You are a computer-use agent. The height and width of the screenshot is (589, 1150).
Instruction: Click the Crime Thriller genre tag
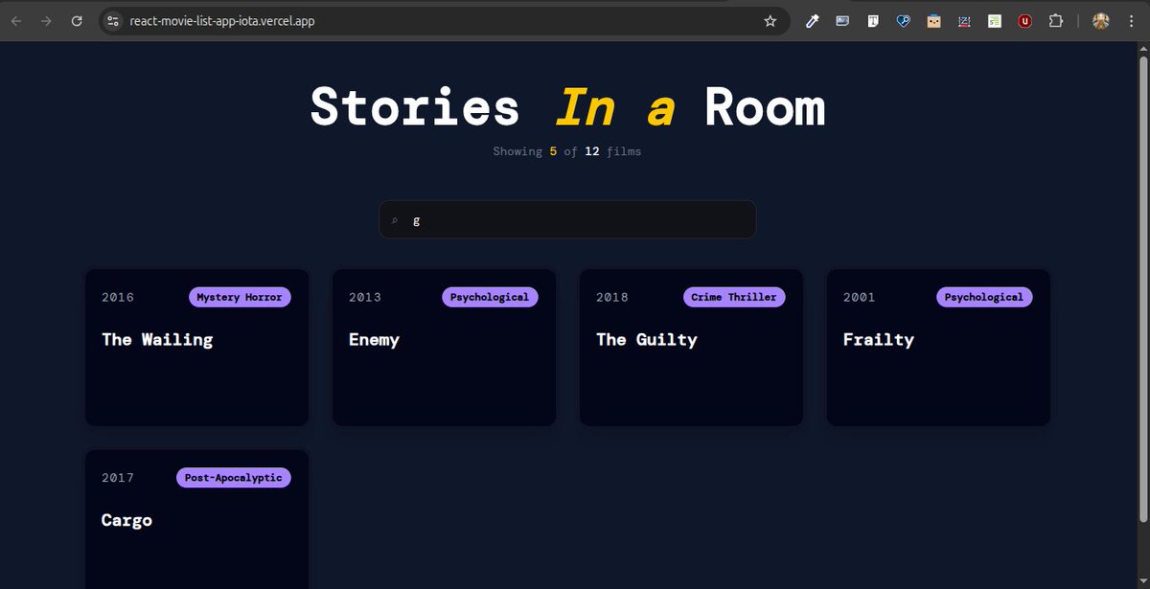click(x=734, y=297)
